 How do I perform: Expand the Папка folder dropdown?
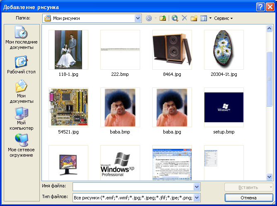(138, 18)
